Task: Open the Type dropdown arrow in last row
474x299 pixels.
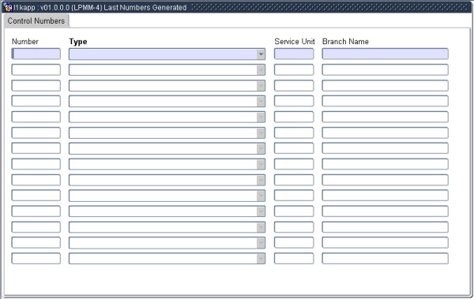Action: (261, 258)
